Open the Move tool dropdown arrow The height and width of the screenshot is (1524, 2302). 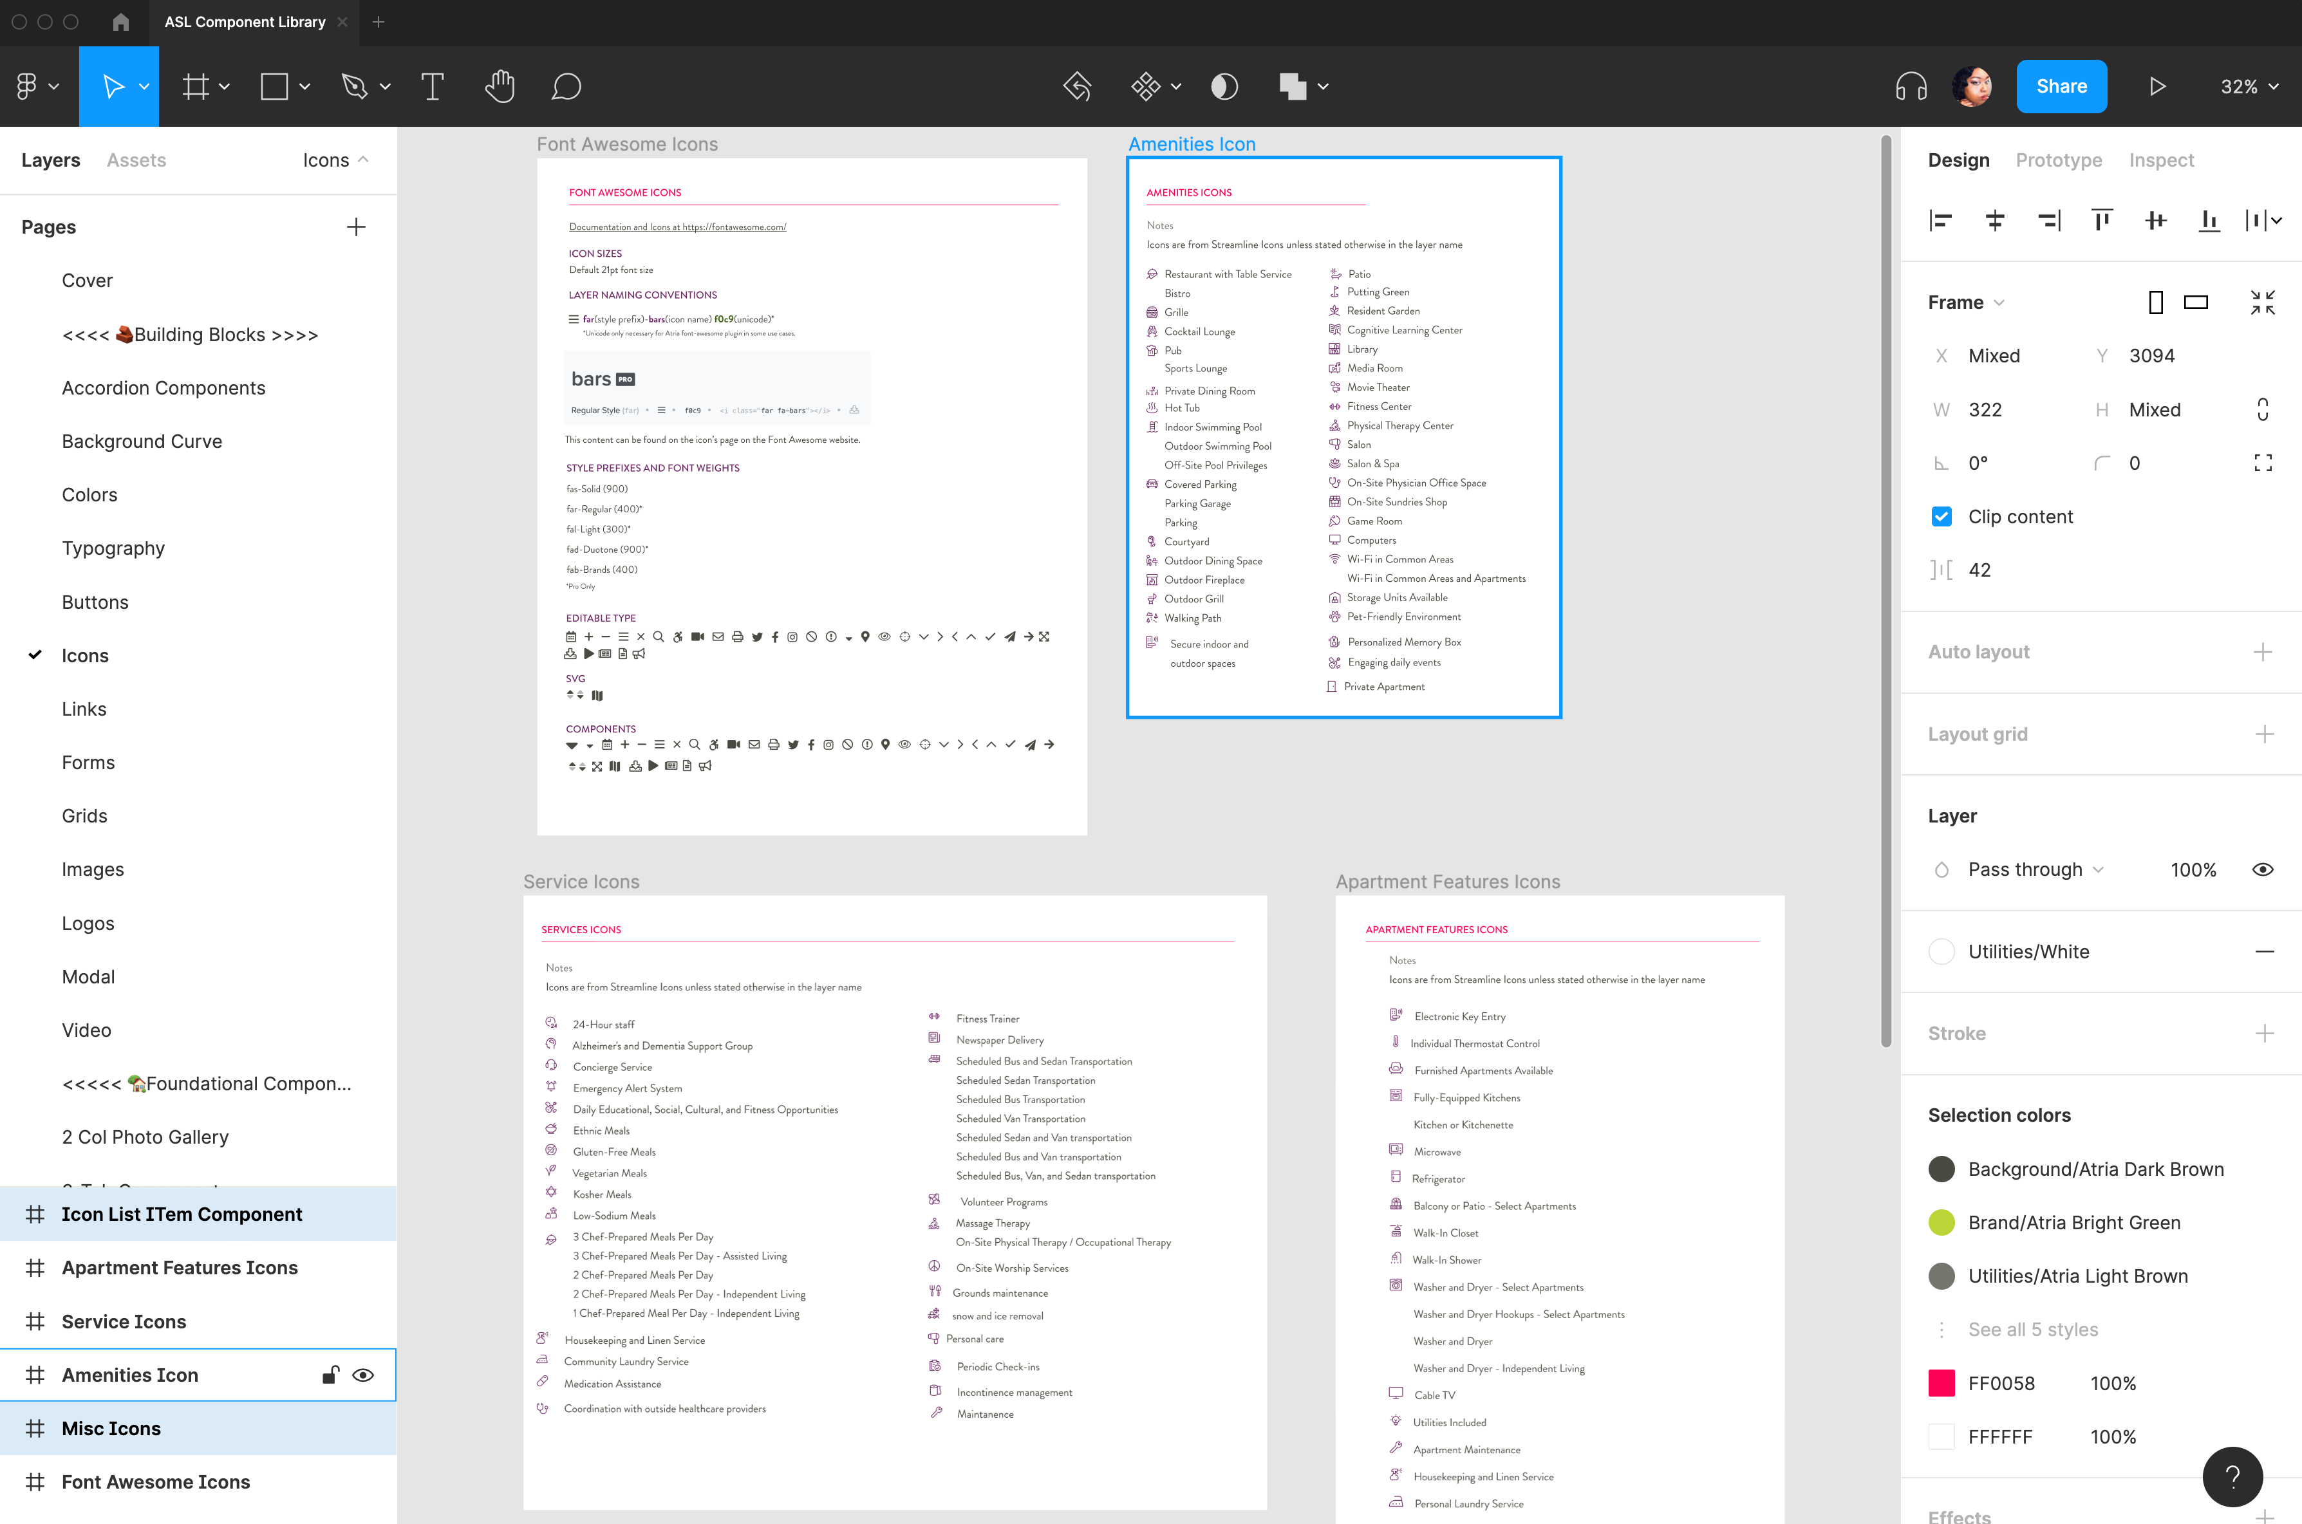click(144, 86)
